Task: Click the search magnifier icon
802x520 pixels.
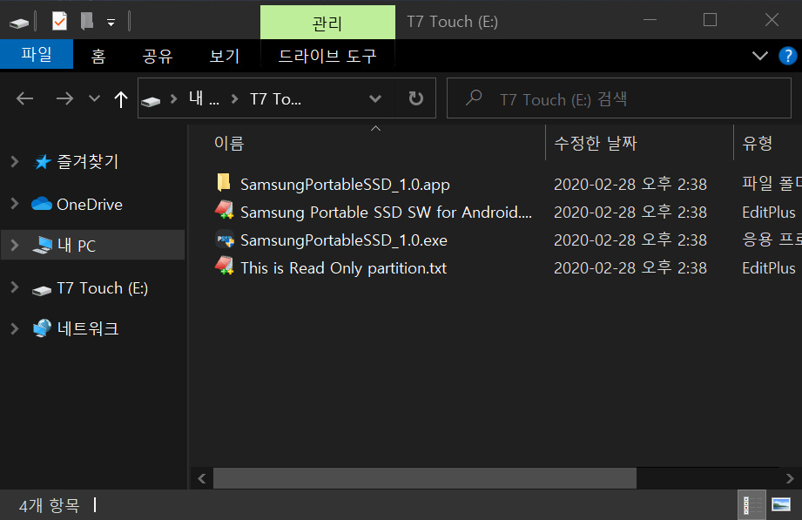Action: click(x=474, y=98)
